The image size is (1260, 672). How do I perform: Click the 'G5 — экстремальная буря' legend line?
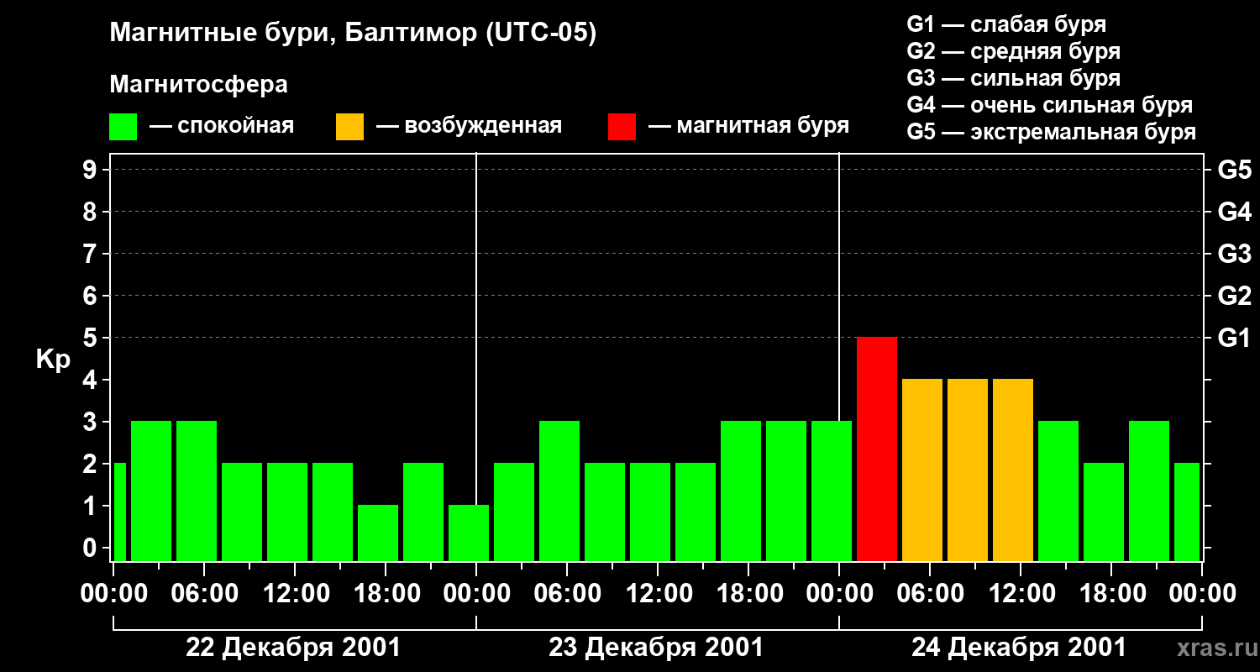click(1052, 132)
